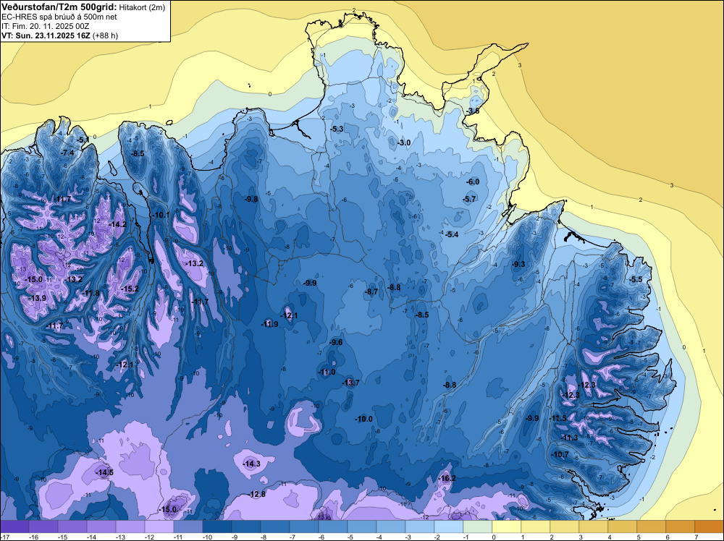Click the legend swatch between -6 and -5
Viewport: 724px width, 541px height.
[333, 527]
